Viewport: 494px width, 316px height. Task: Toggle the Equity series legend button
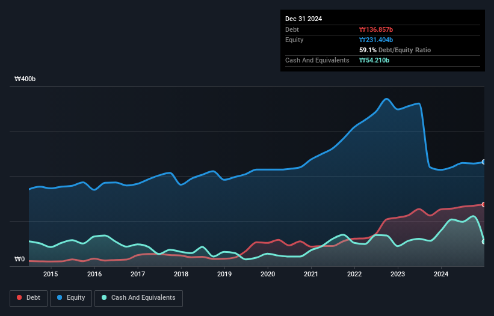coord(71,298)
